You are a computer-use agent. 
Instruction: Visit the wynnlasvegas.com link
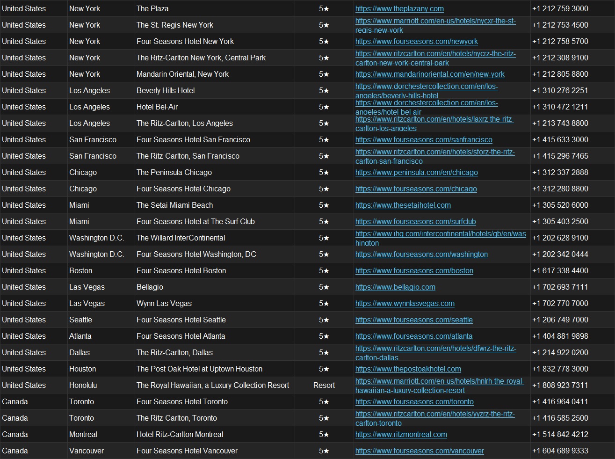[x=405, y=303]
